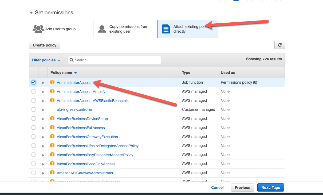The width and height of the screenshot is (323, 195).
Task: Uncheck the AdministratorAccess policy checkbox
Action: click(34, 82)
